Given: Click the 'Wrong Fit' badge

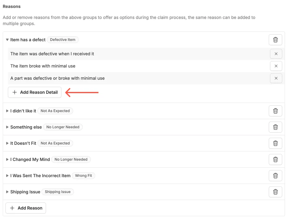Looking at the screenshot, I should coord(84,175).
